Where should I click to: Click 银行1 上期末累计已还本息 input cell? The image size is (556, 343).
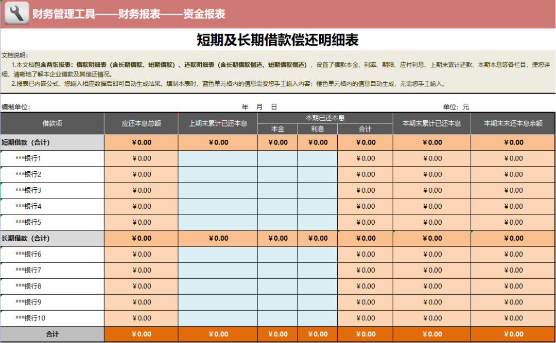click(218, 158)
